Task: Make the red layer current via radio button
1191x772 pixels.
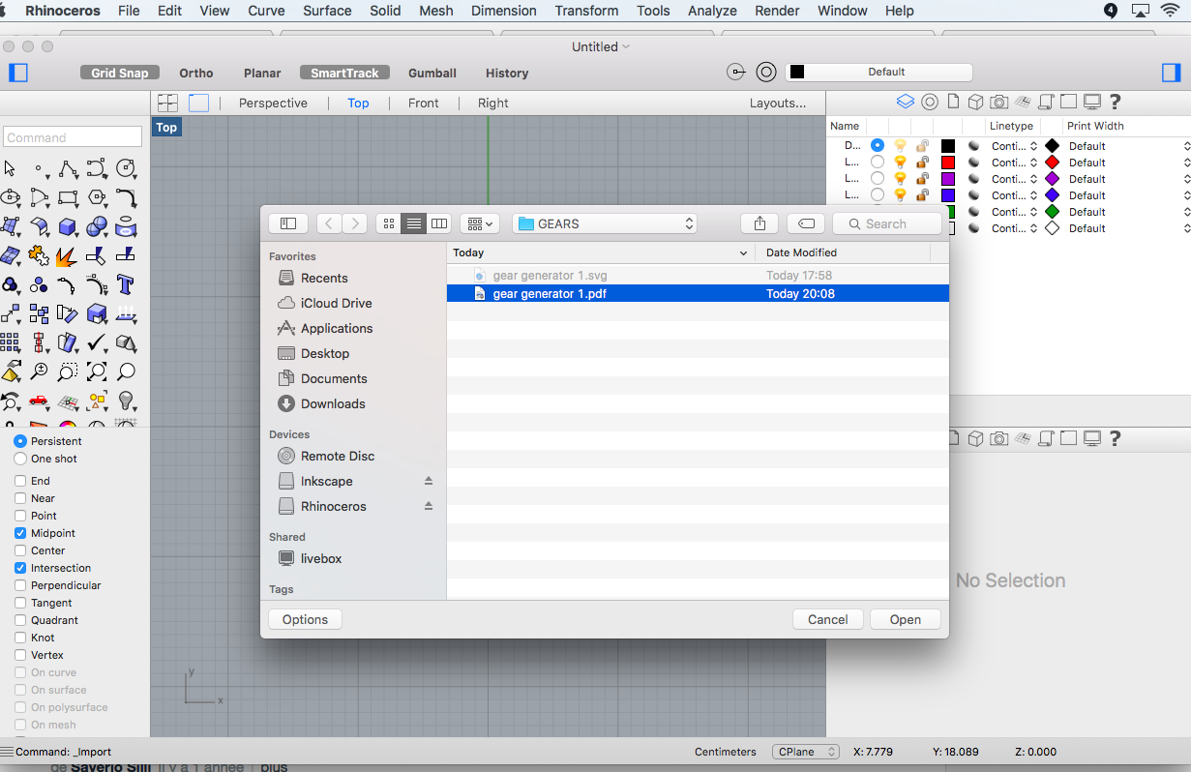Action: click(878, 163)
